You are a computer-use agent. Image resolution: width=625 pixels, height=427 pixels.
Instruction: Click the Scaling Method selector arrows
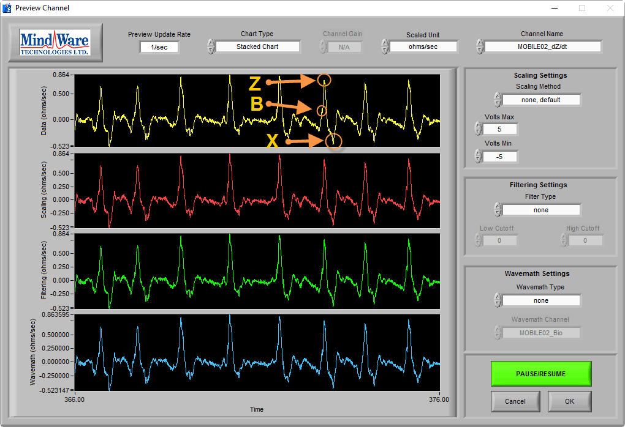pyautogui.click(x=498, y=100)
